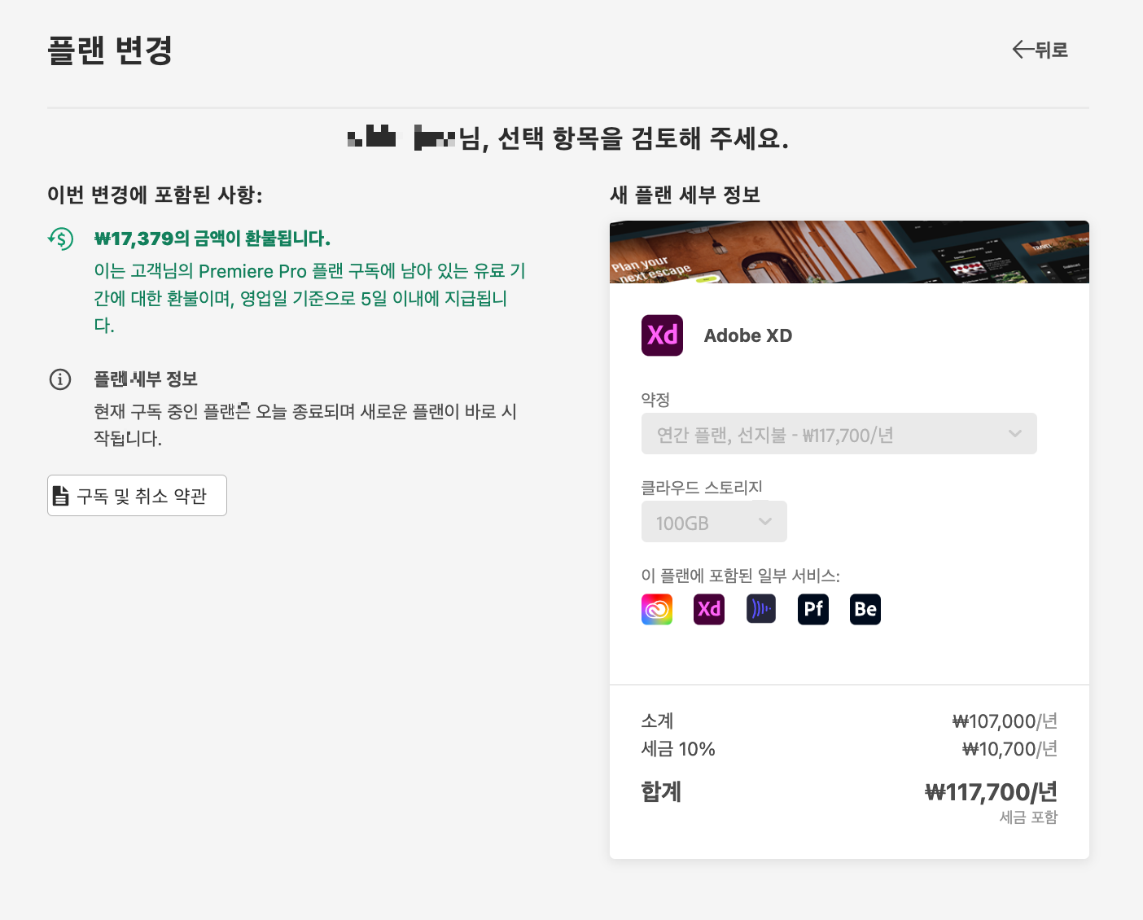The image size is (1143, 920).
Task: Click the ₩17,379 refund amount text
Action: 212,239
